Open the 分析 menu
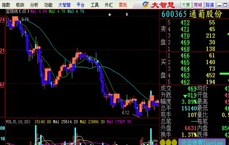Viewport: 229px width, 145px height. tap(34, 5)
